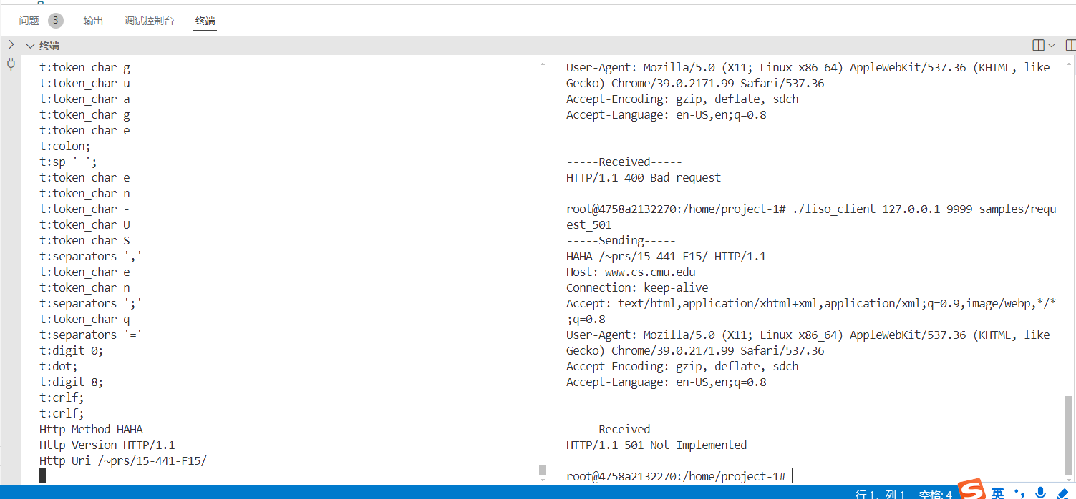The image size is (1076, 499).
Task: Click the split terminal icon
Action: pyautogui.click(x=1038, y=45)
